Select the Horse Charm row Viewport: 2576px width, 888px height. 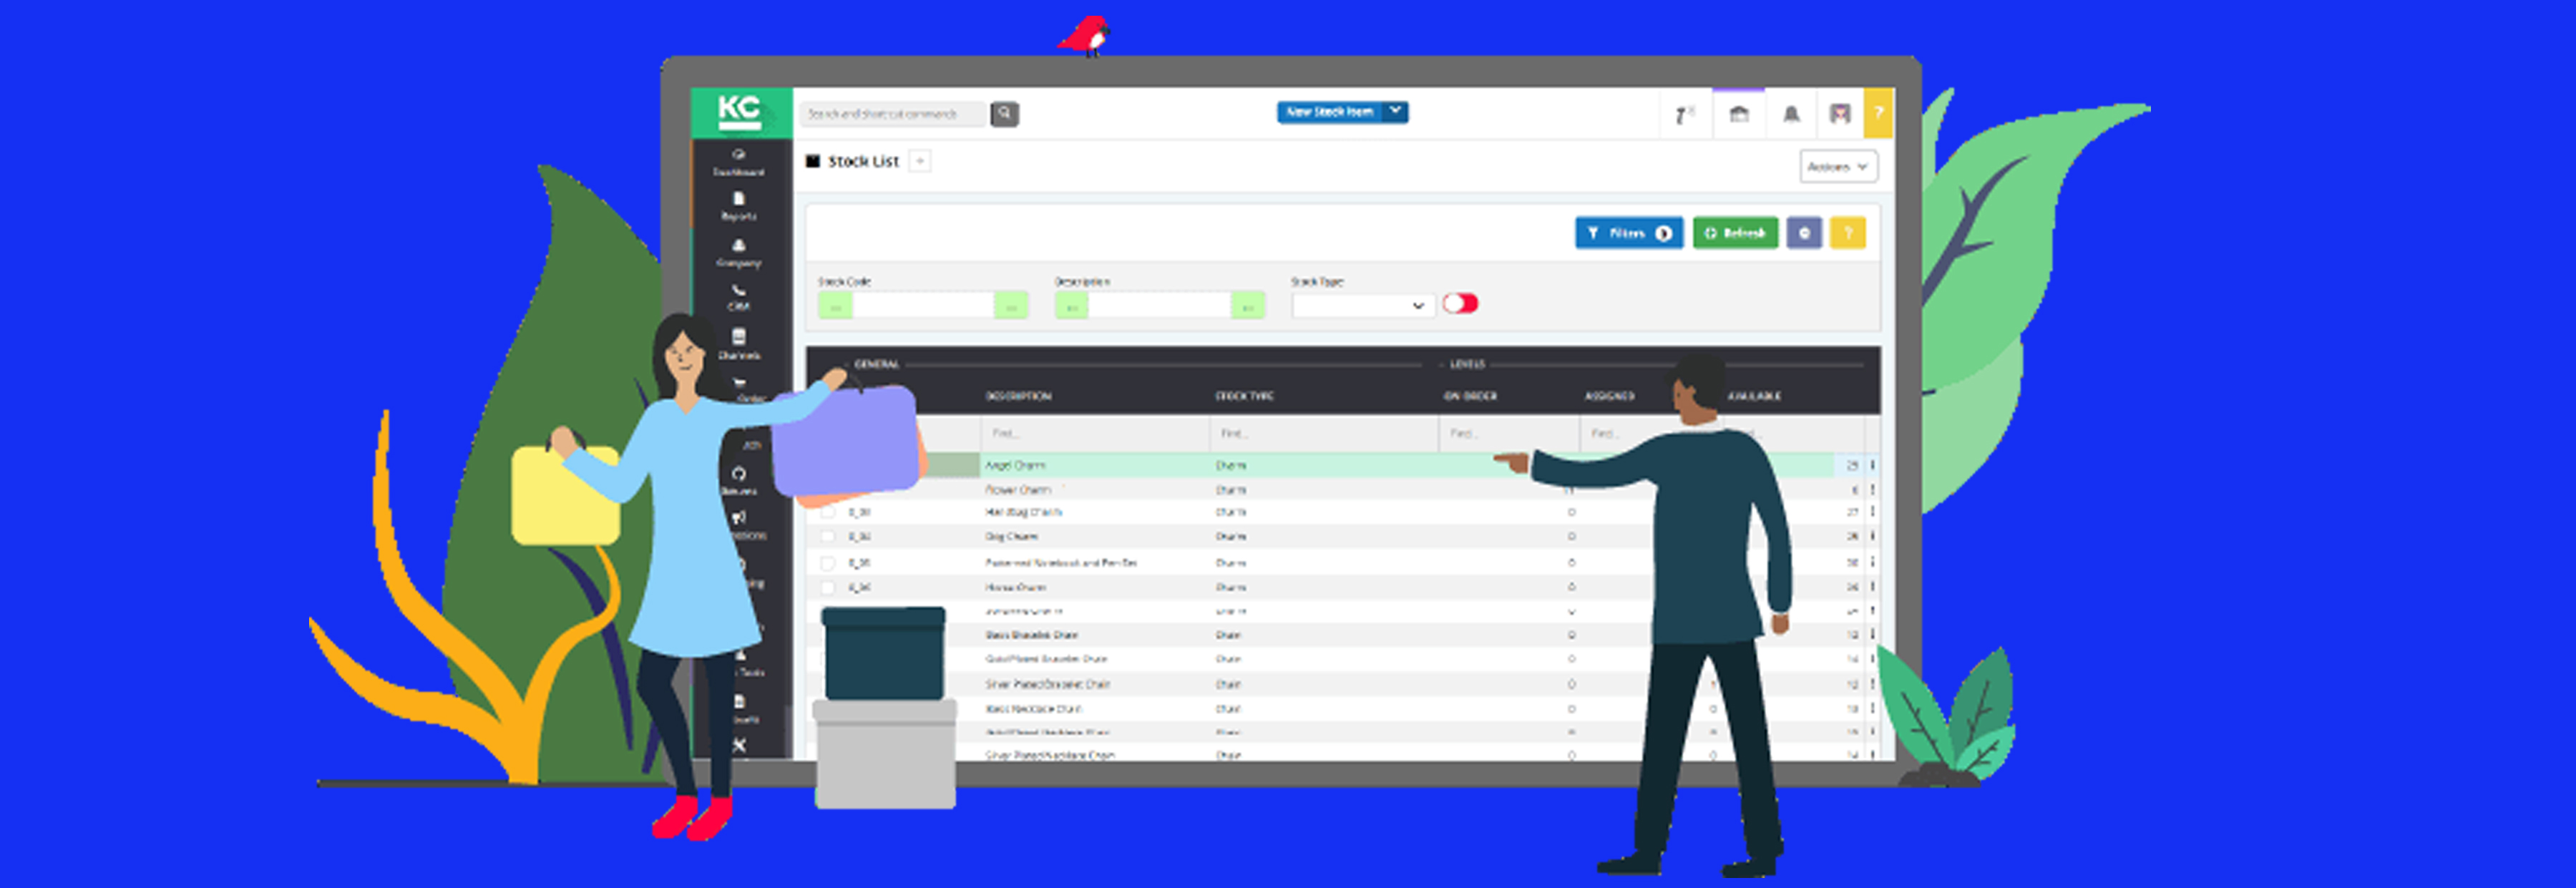(x=1342, y=587)
